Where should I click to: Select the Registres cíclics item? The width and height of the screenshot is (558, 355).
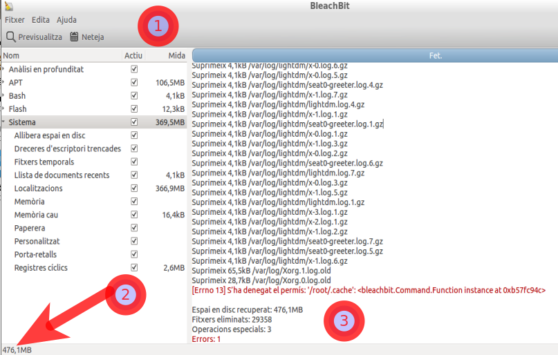[x=41, y=267]
